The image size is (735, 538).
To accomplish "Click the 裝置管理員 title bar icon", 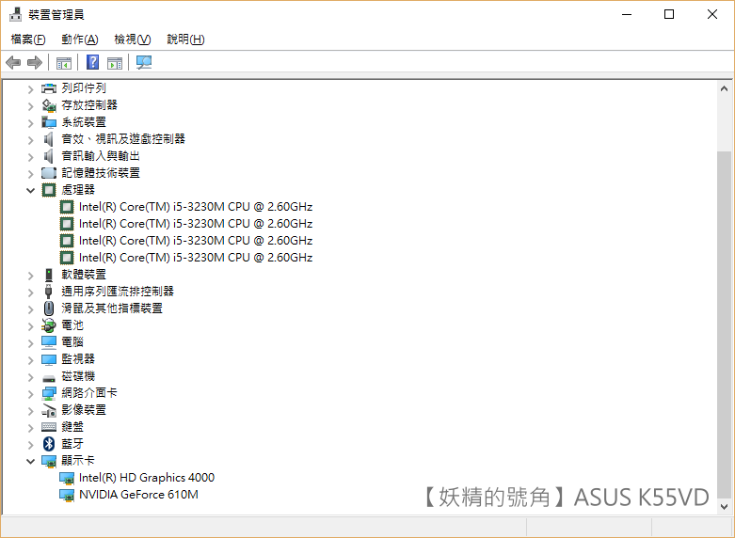I will click(15, 14).
